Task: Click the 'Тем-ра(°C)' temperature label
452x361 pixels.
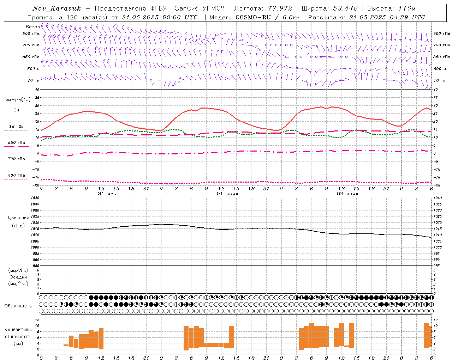Action: click(17, 100)
